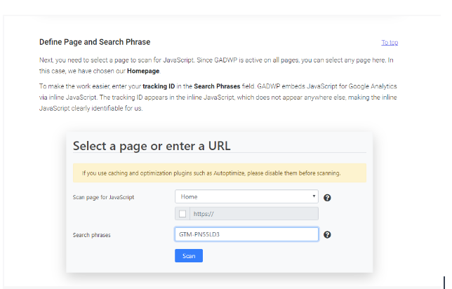Click into the field containing GTM-PN55LD3
This screenshot has height=289, width=452.
pyautogui.click(x=246, y=234)
